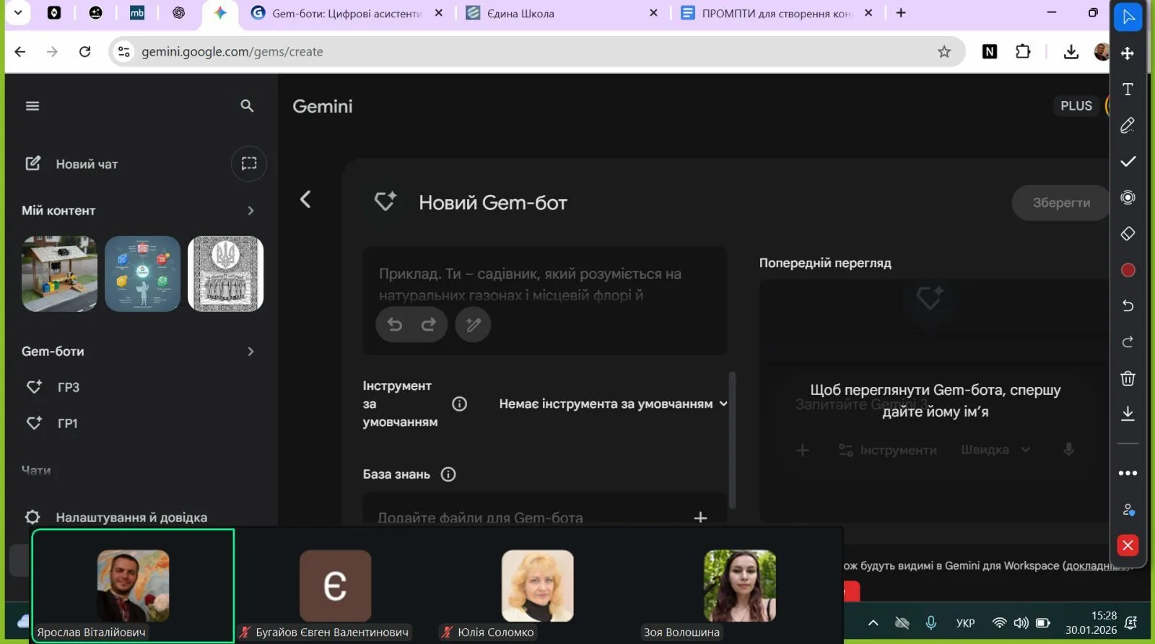
Task: Select the text tool in annotation toolbar
Action: pos(1128,90)
